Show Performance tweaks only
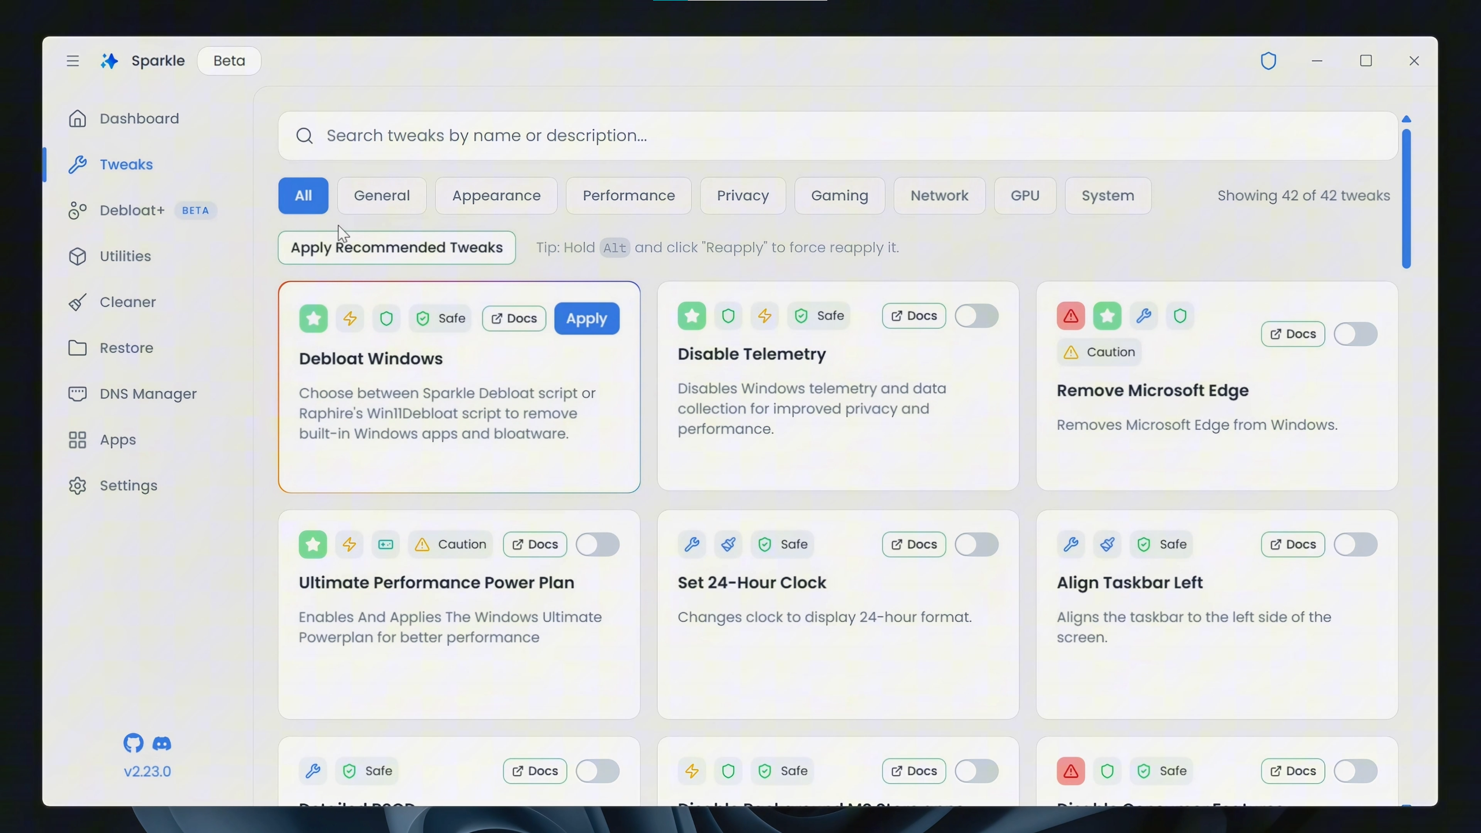 629,196
